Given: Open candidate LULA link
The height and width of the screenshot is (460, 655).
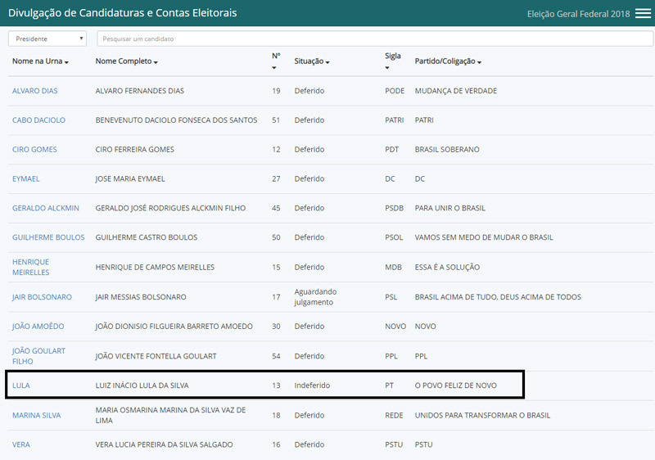Looking at the screenshot, I should [x=21, y=386].
